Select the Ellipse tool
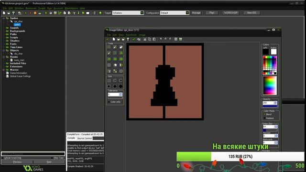 click(x=115, y=59)
